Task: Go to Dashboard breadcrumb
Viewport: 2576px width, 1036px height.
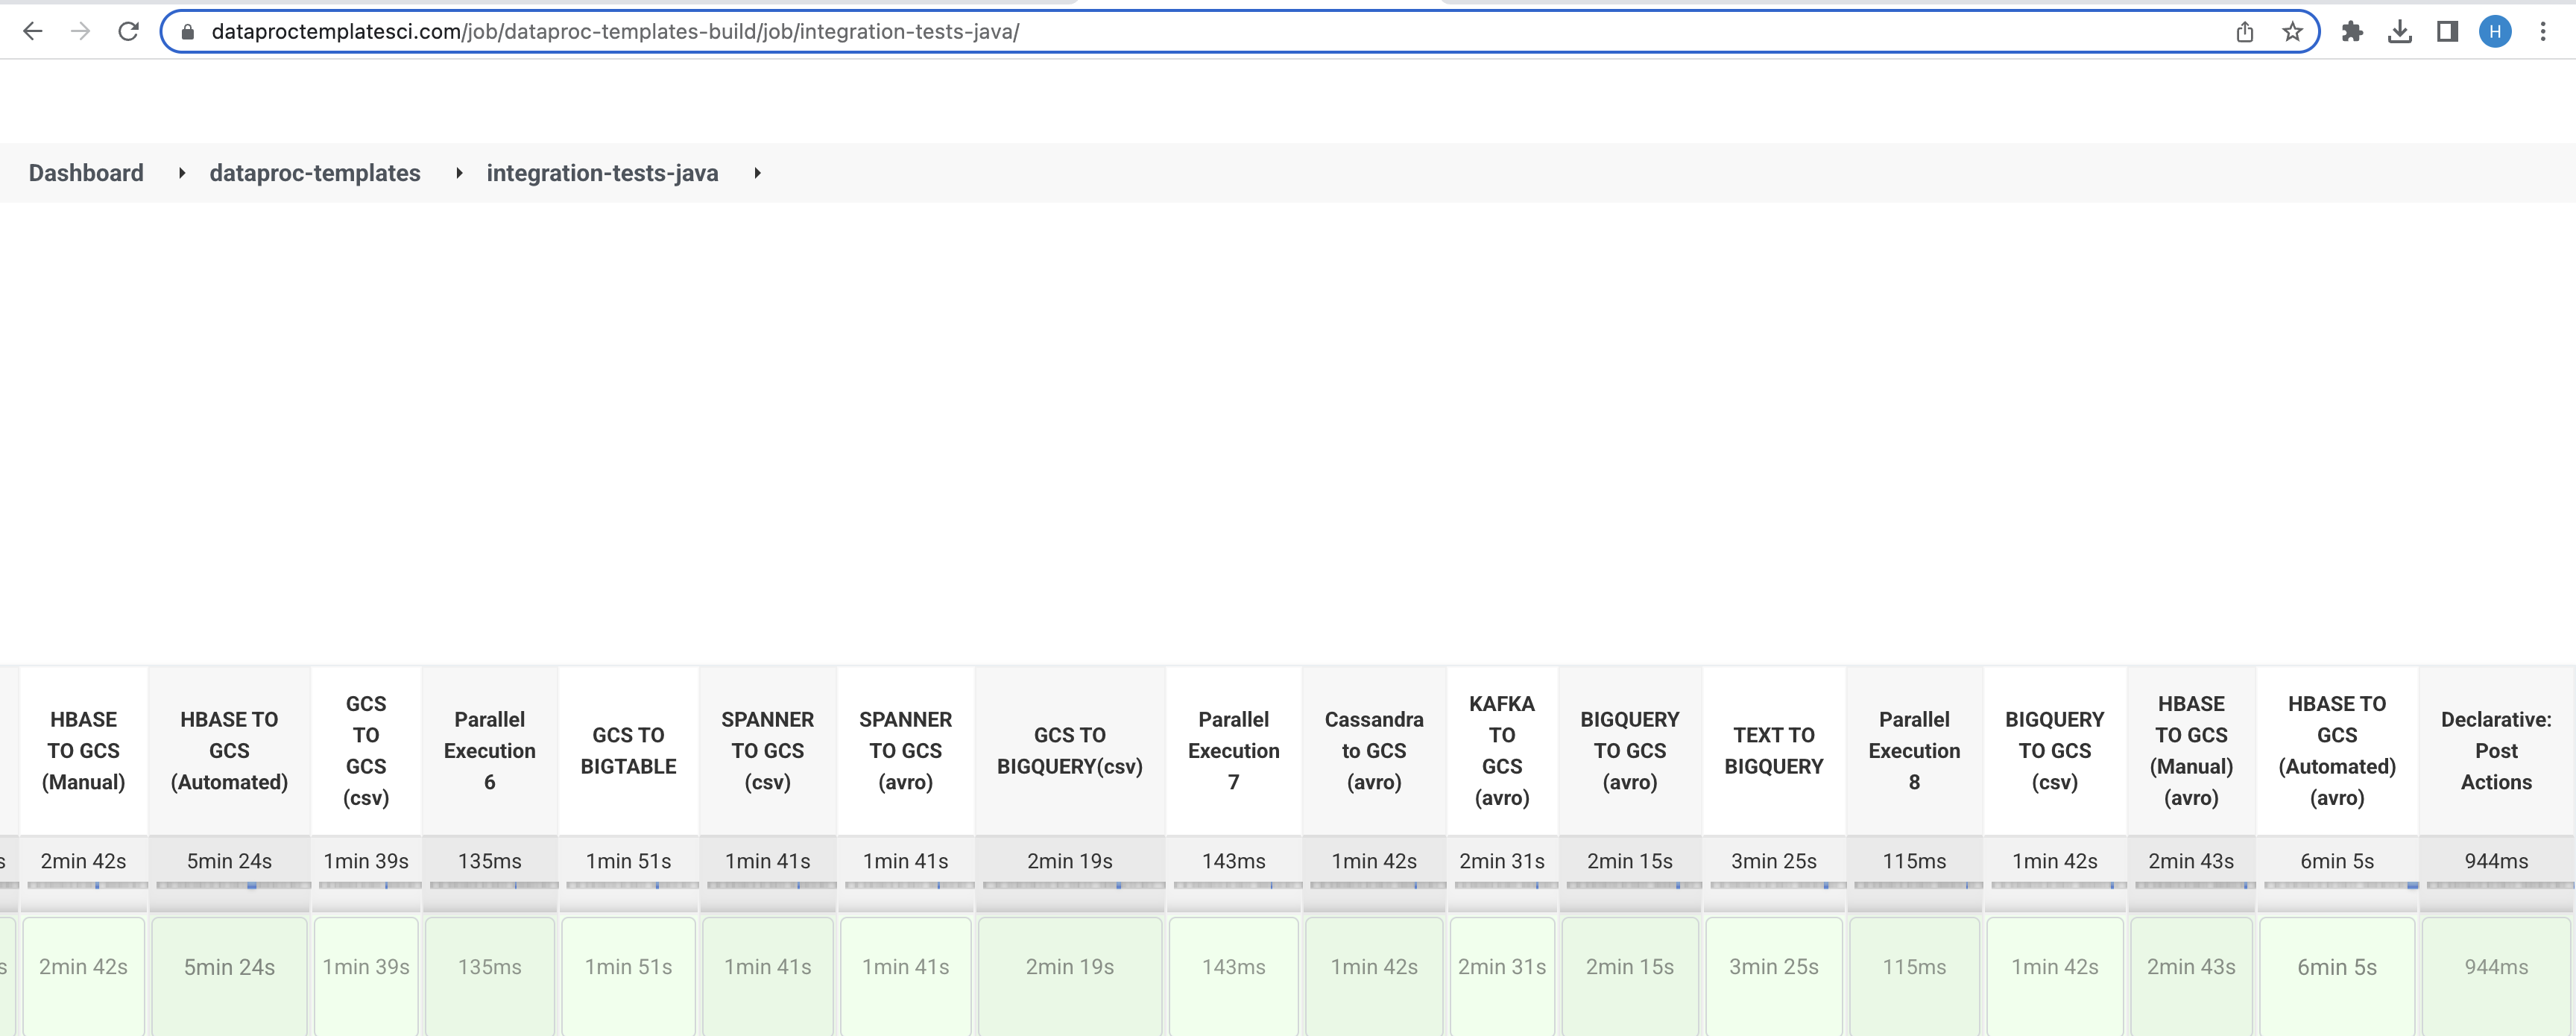Action: [x=86, y=173]
